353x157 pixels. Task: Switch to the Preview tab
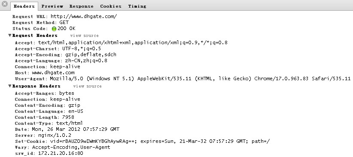52,6
